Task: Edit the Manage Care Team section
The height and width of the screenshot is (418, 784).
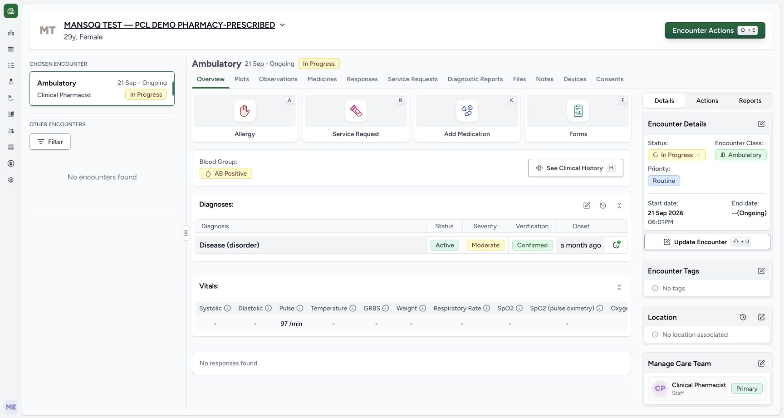Action: coord(761,364)
